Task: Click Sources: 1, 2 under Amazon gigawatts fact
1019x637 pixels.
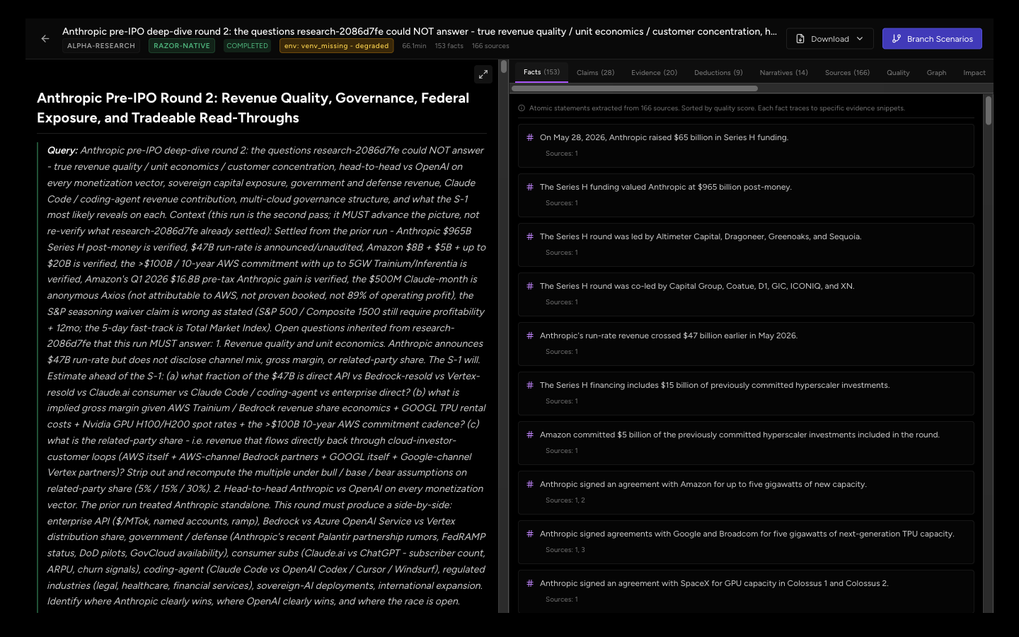Action: (565, 500)
